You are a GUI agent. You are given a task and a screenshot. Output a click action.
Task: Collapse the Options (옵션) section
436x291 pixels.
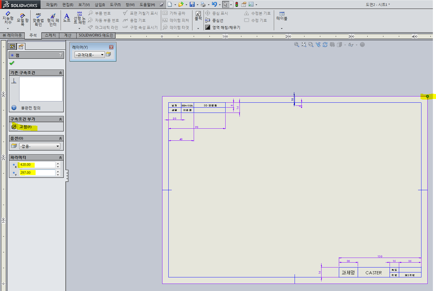pos(60,139)
